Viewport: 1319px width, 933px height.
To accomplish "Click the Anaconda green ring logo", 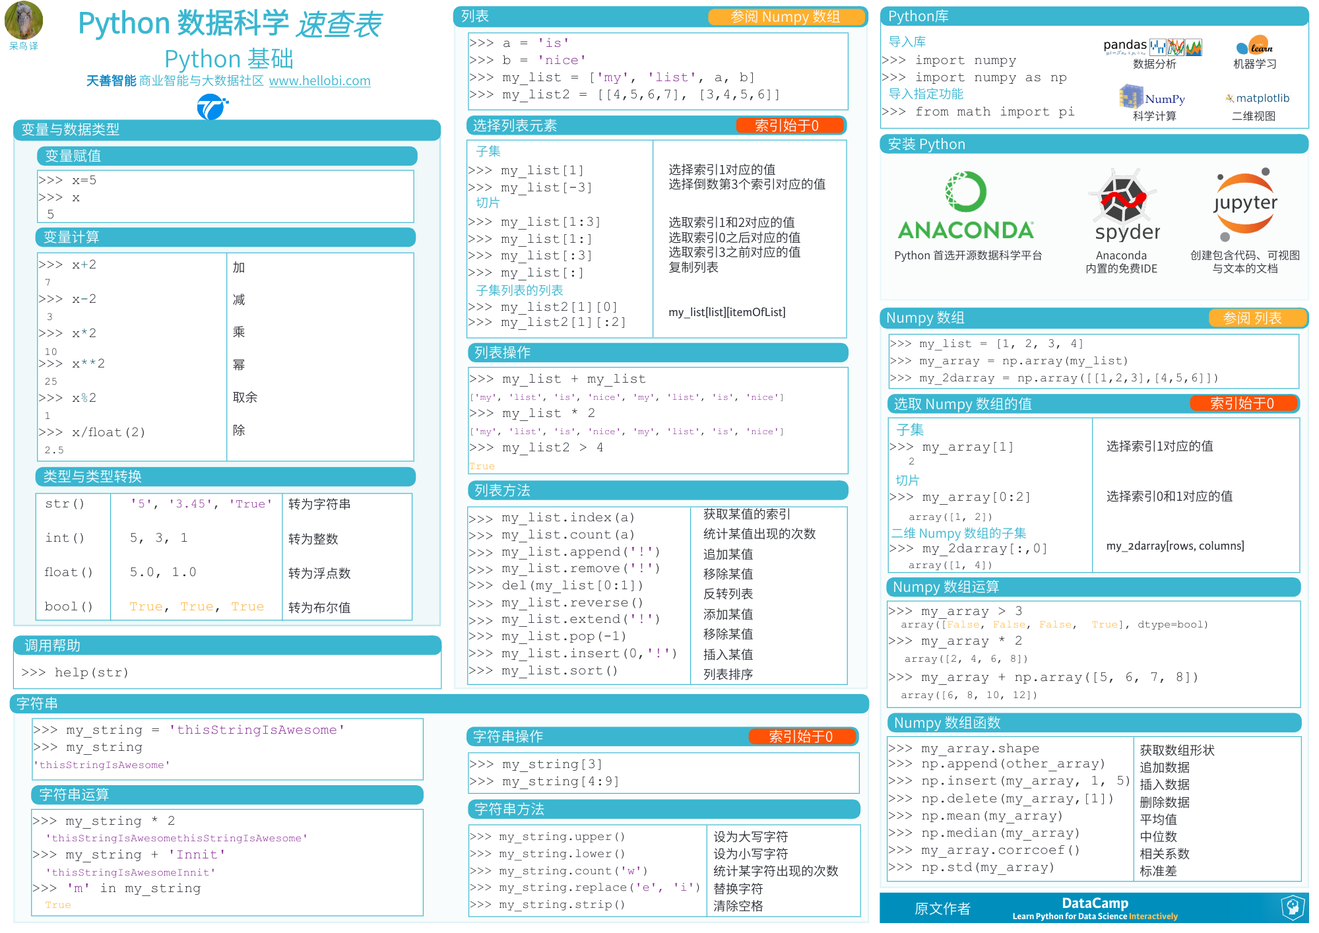I will coord(966,192).
